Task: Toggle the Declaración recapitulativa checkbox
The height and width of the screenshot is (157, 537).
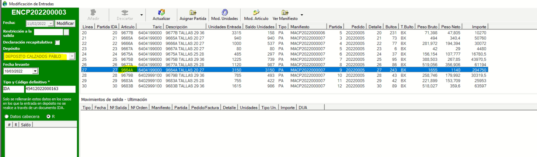Action: [x=57, y=42]
